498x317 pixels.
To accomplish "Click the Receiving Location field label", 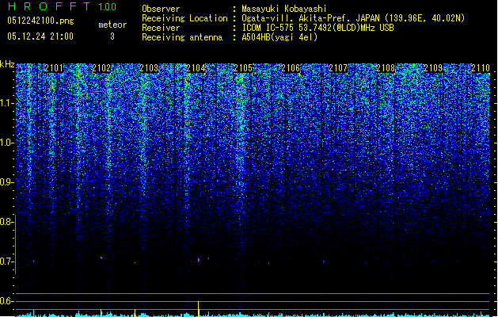I will tap(184, 18).
